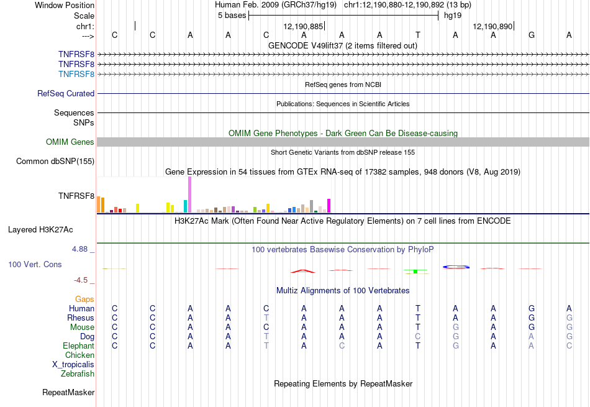Click the G base in the reference sequence row

pyautogui.click(x=531, y=35)
